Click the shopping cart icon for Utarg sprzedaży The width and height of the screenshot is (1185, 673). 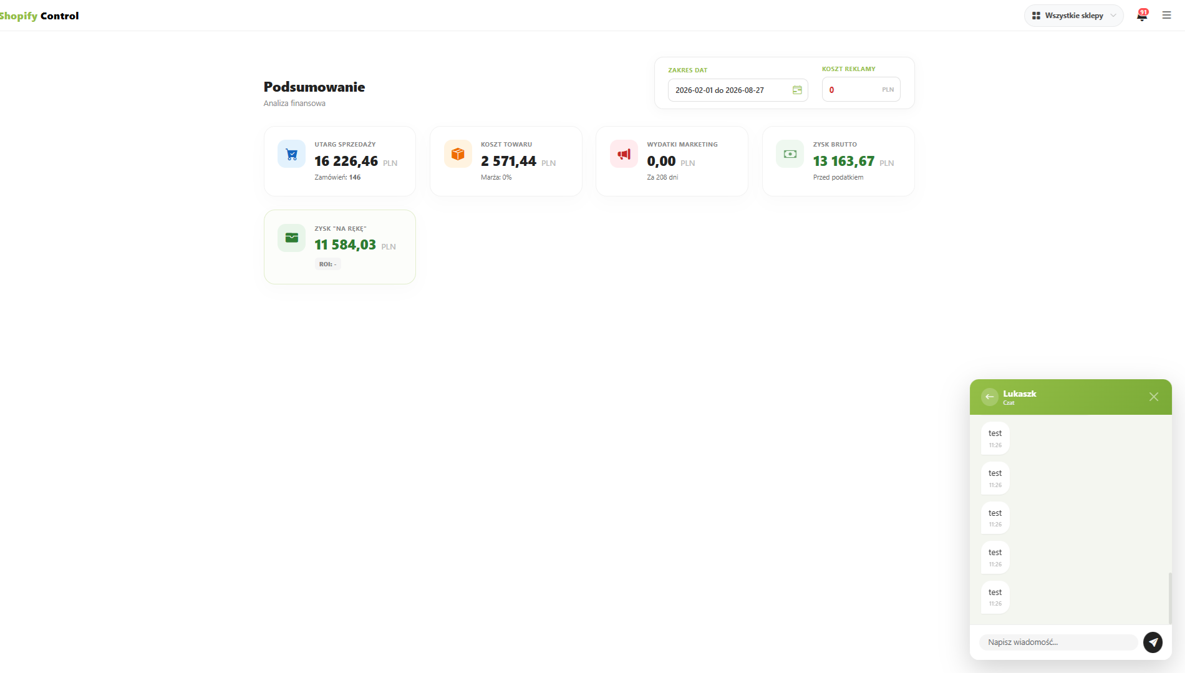click(291, 154)
